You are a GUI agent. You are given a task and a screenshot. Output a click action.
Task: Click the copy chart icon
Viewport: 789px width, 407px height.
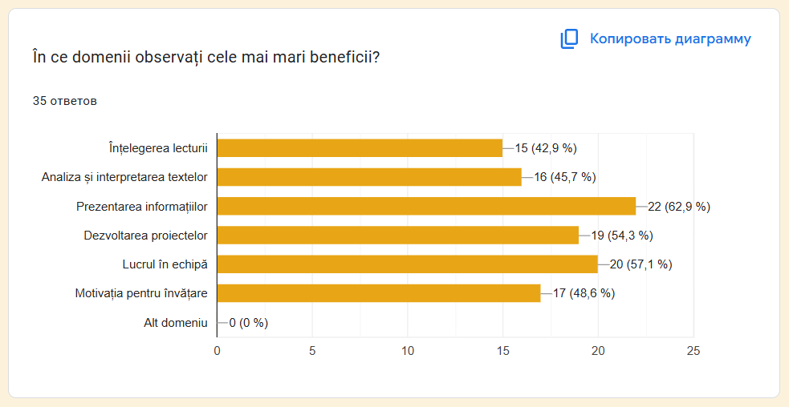tap(569, 39)
